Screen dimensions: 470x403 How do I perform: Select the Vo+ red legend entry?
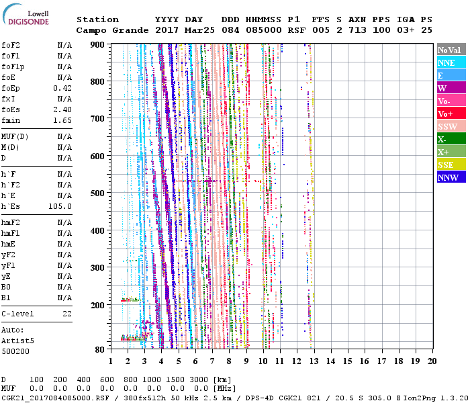(x=451, y=114)
